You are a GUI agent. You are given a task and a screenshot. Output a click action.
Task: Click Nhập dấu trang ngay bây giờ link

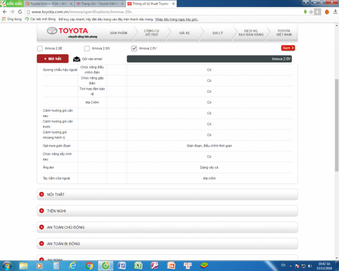coord(177,19)
